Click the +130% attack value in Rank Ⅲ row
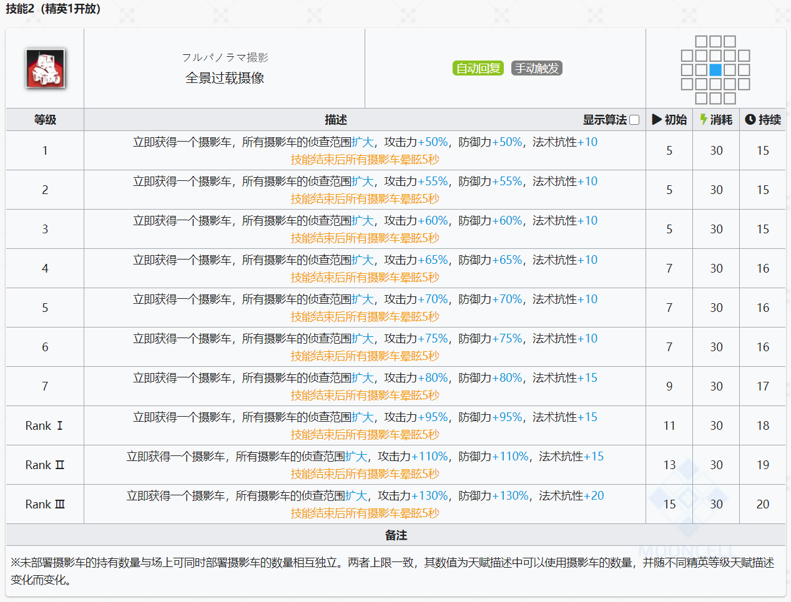Viewport: 791px width, 602px height. (x=430, y=496)
